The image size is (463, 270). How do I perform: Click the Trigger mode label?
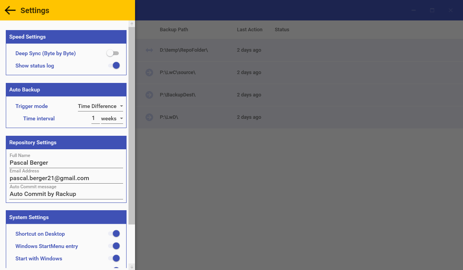pos(32,106)
